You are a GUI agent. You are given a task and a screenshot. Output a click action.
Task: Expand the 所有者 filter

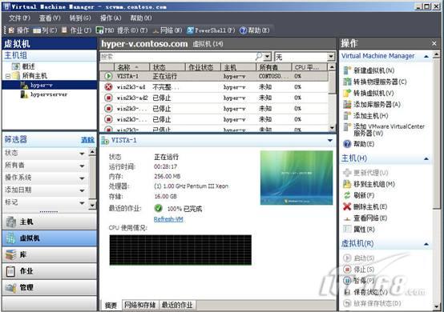[x=82, y=166]
